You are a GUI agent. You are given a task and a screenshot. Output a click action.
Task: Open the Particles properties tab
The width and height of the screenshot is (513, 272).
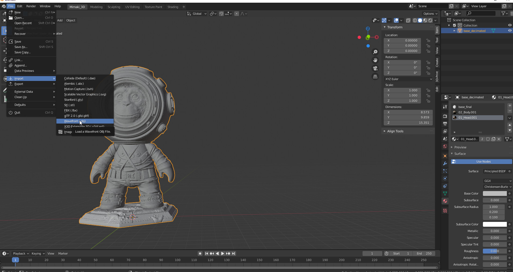[445, 171]
